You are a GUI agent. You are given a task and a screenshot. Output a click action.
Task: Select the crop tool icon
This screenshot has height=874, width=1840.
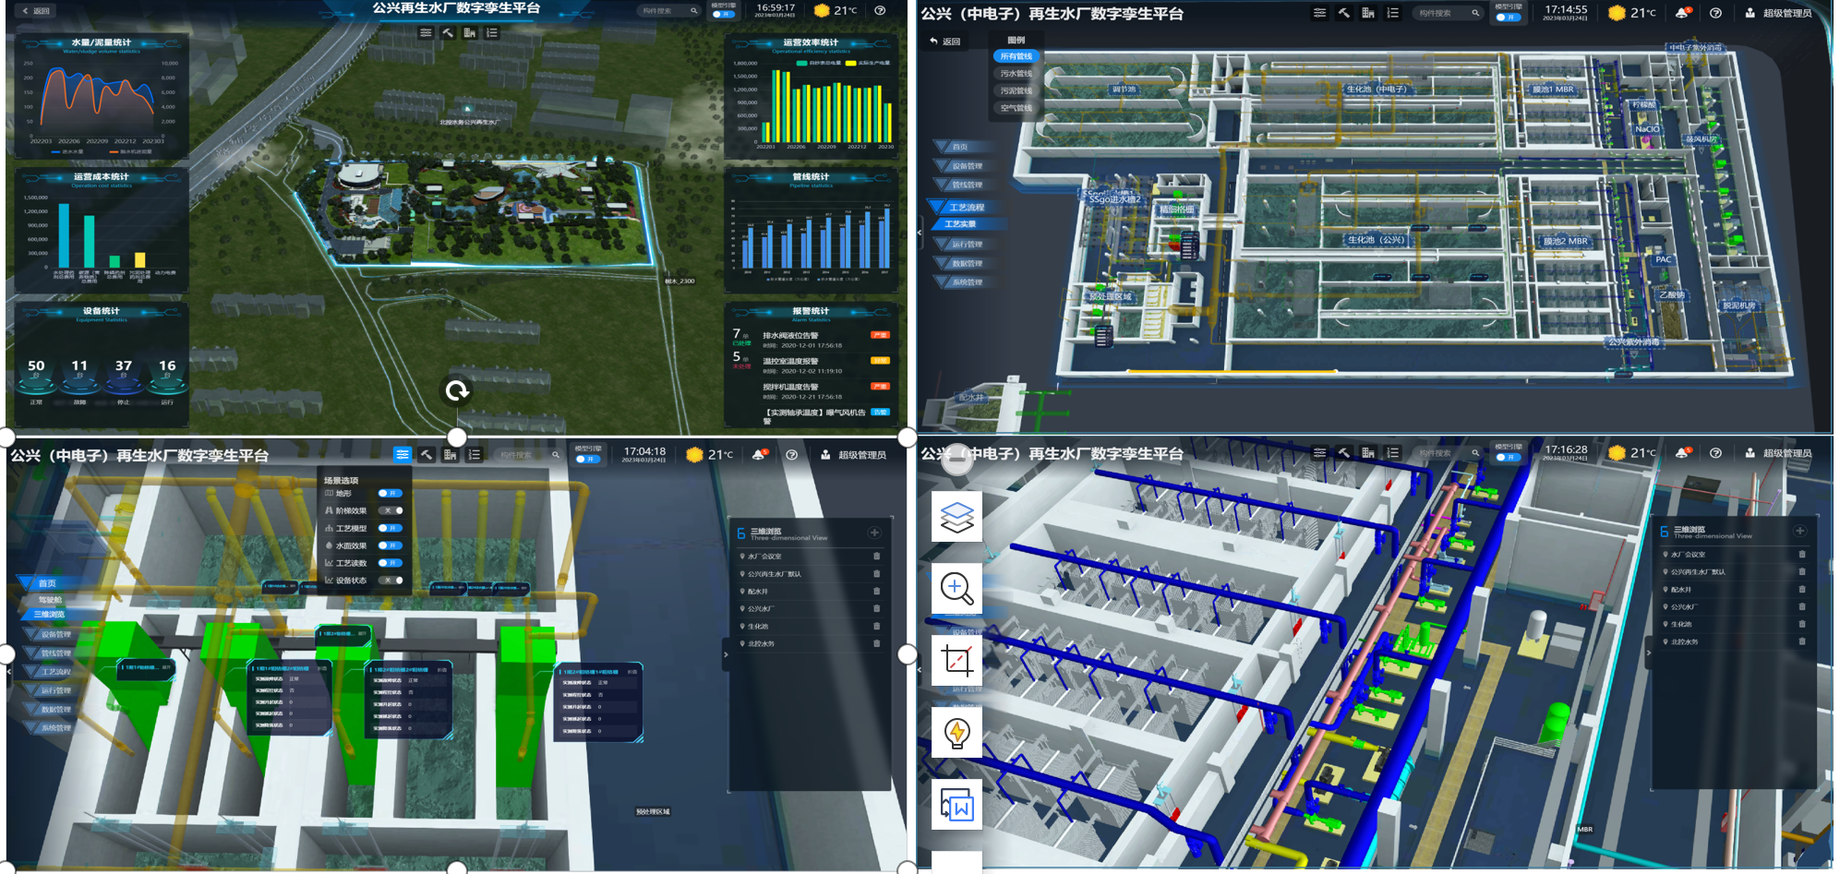click(x=956, y=660)
